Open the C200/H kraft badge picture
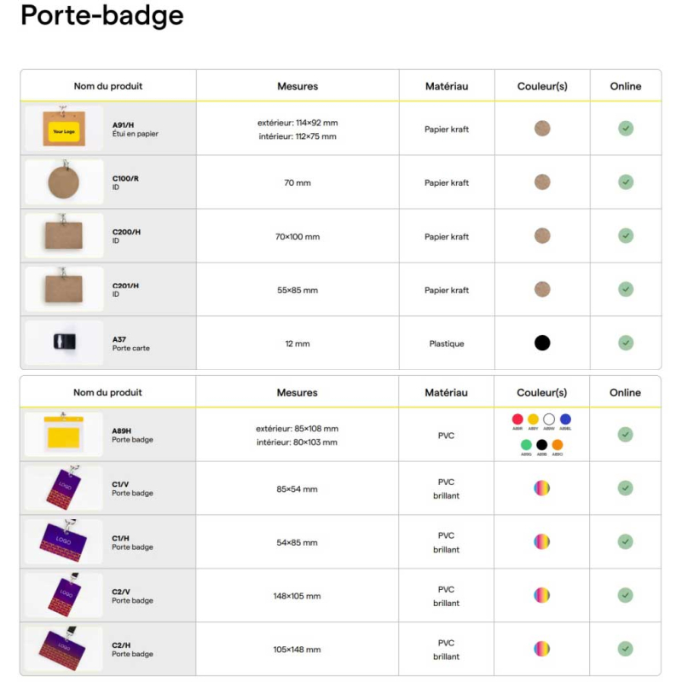The height and width of the screenshot is (682, 682). (x=64, y=235)
